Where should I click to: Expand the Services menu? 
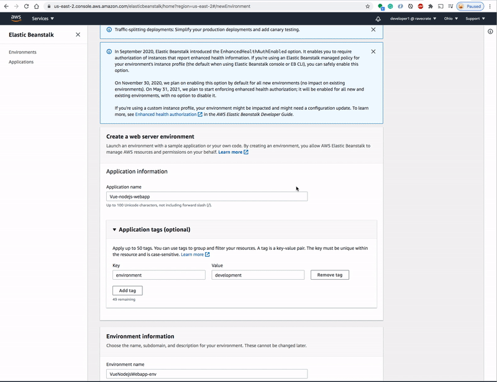(43, 19)
